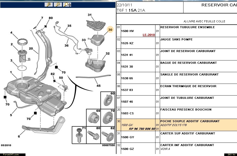Image resolution: width=237 pixels, height=156 pixels.
Task: Click the zoom in magnifier icon
Action: click(48, 5)
